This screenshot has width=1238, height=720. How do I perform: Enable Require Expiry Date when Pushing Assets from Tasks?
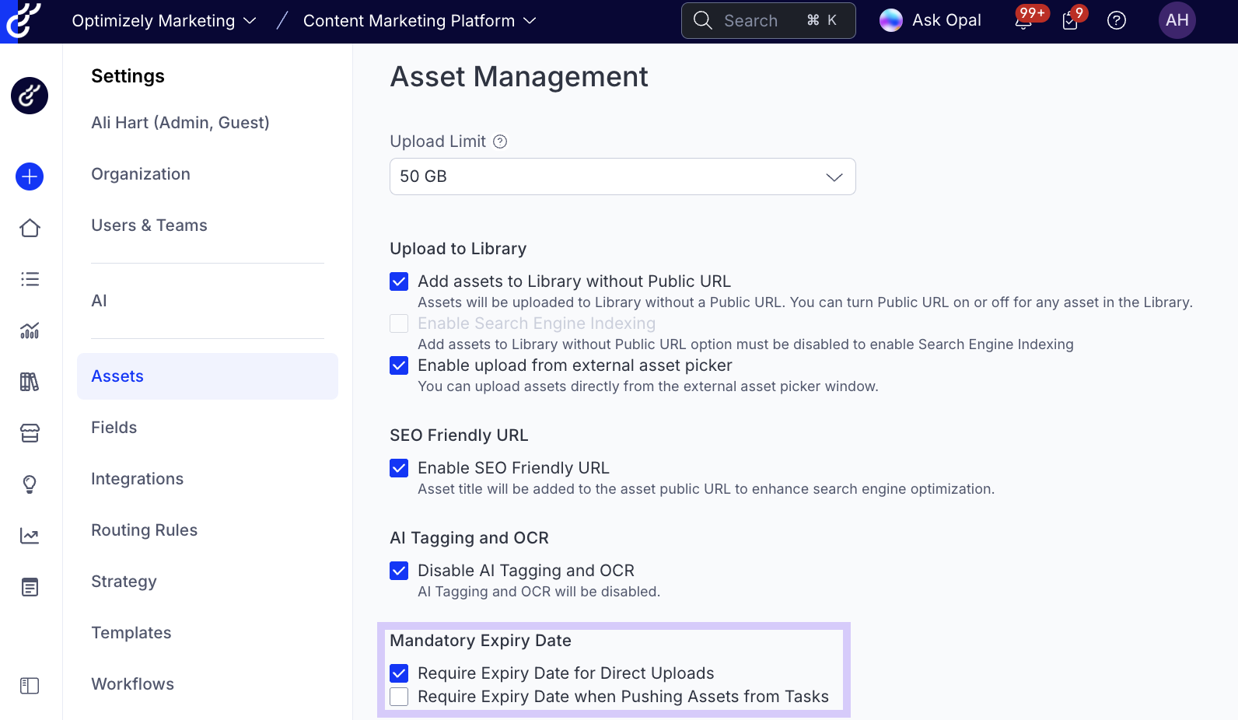pyautogui.click(x=399, y=697)
